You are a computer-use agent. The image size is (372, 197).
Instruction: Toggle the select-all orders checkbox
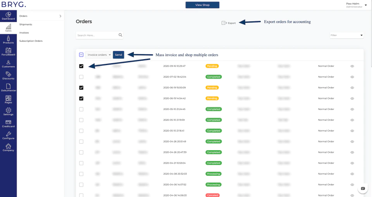[81, 55]
